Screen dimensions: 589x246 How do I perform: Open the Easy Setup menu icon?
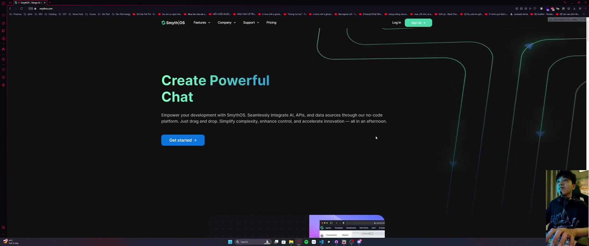(580, 9)
